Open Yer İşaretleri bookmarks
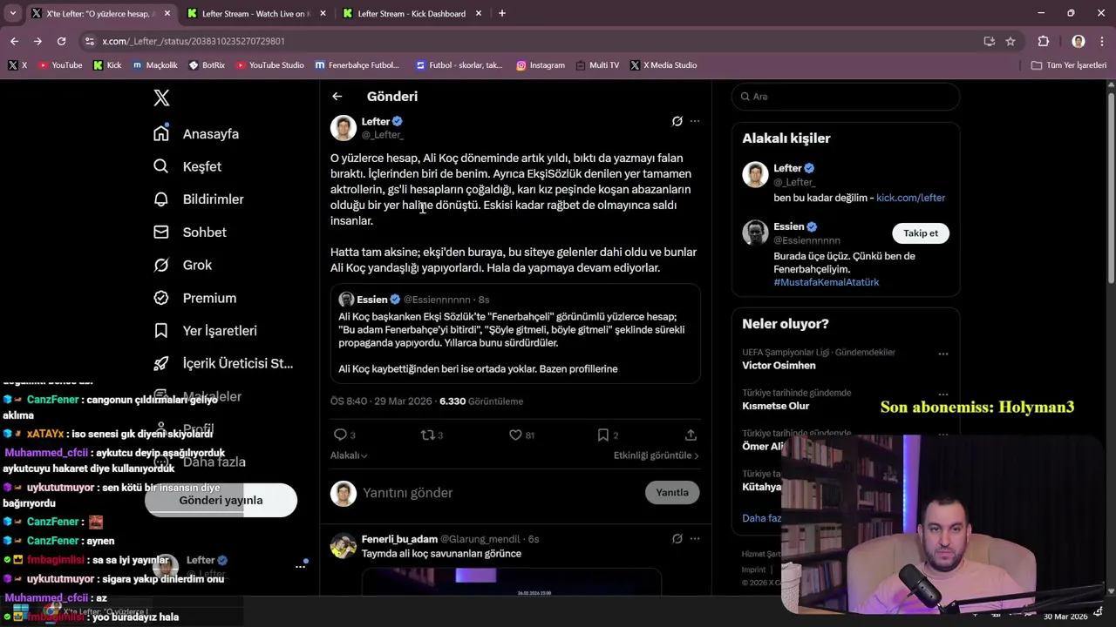 point(205,331)
